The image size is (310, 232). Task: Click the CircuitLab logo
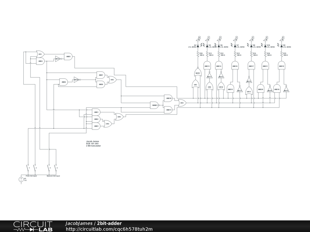[x=33, y=226]
